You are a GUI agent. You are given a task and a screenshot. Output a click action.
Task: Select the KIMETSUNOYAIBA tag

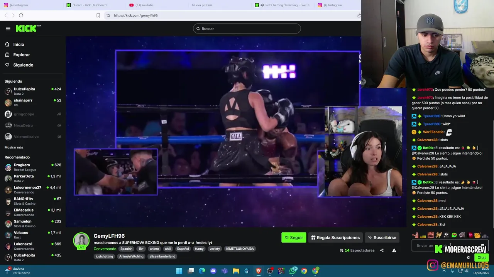tap(240, 249)
